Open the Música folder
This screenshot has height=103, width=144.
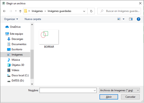click(x=16, y=60)
